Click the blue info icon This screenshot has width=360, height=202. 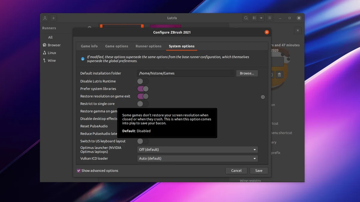coord(83,59)
